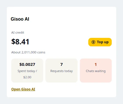This screenshot has height=104, width=123.
Task: Open the pink Chats waiting card
Action: tap(96, 70)
